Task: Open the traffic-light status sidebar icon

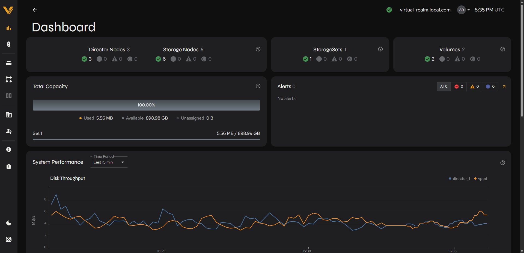Action: [9, 44]
